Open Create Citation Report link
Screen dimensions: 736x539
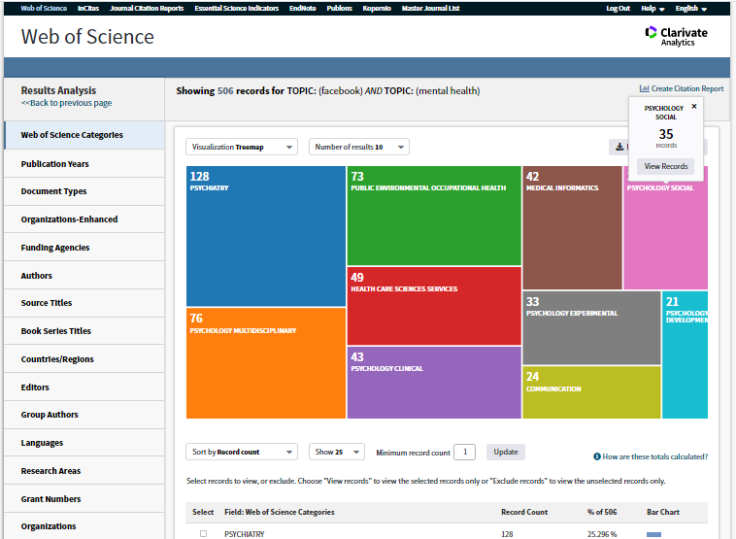coord(687,88)
